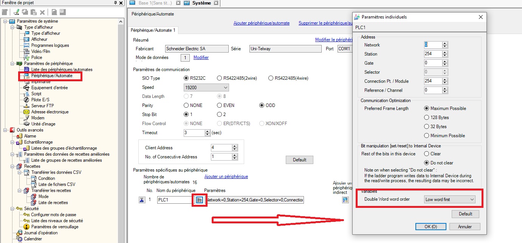Collapse the Paramètres de périphérique tree node
Viewport: 522px width, 243px height.
click(x=12, y=63)
